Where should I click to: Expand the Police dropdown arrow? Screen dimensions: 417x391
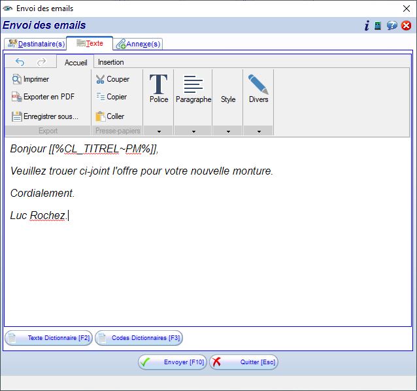pos(159,131)
